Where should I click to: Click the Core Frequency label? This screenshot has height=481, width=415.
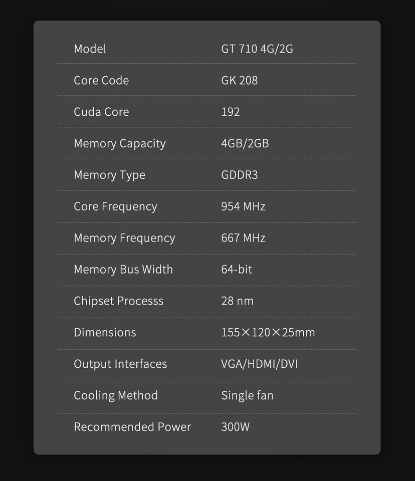pyautogui.click(x=115, y=207)
